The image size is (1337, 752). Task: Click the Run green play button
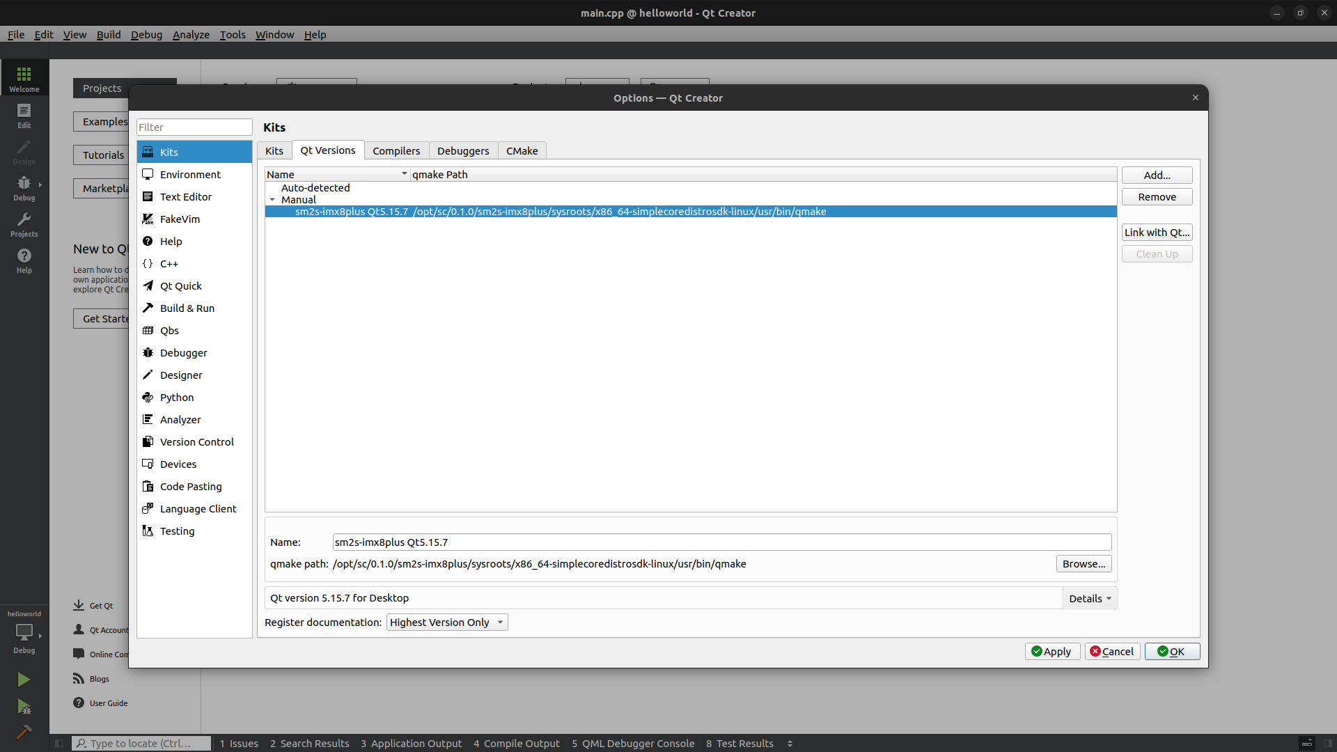[24, 680]
